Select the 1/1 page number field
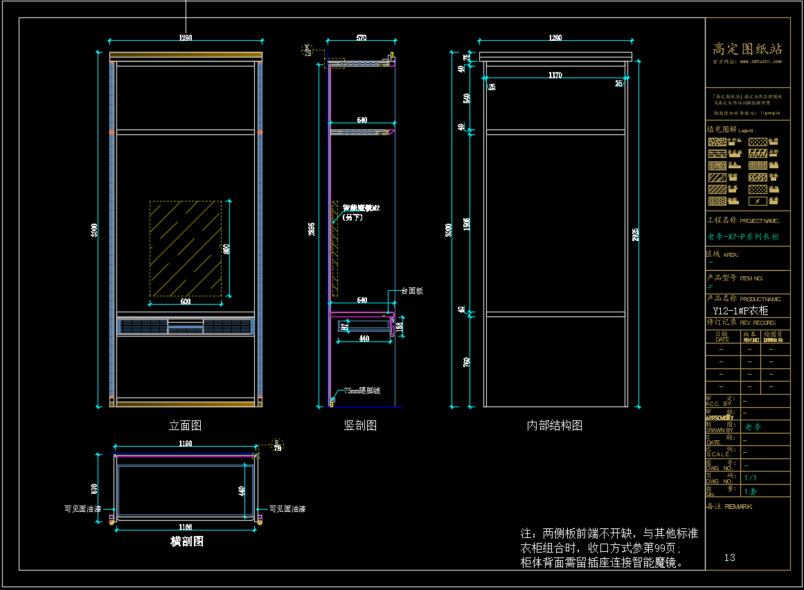Screen dimensions: 804x590 pos(750,479)
